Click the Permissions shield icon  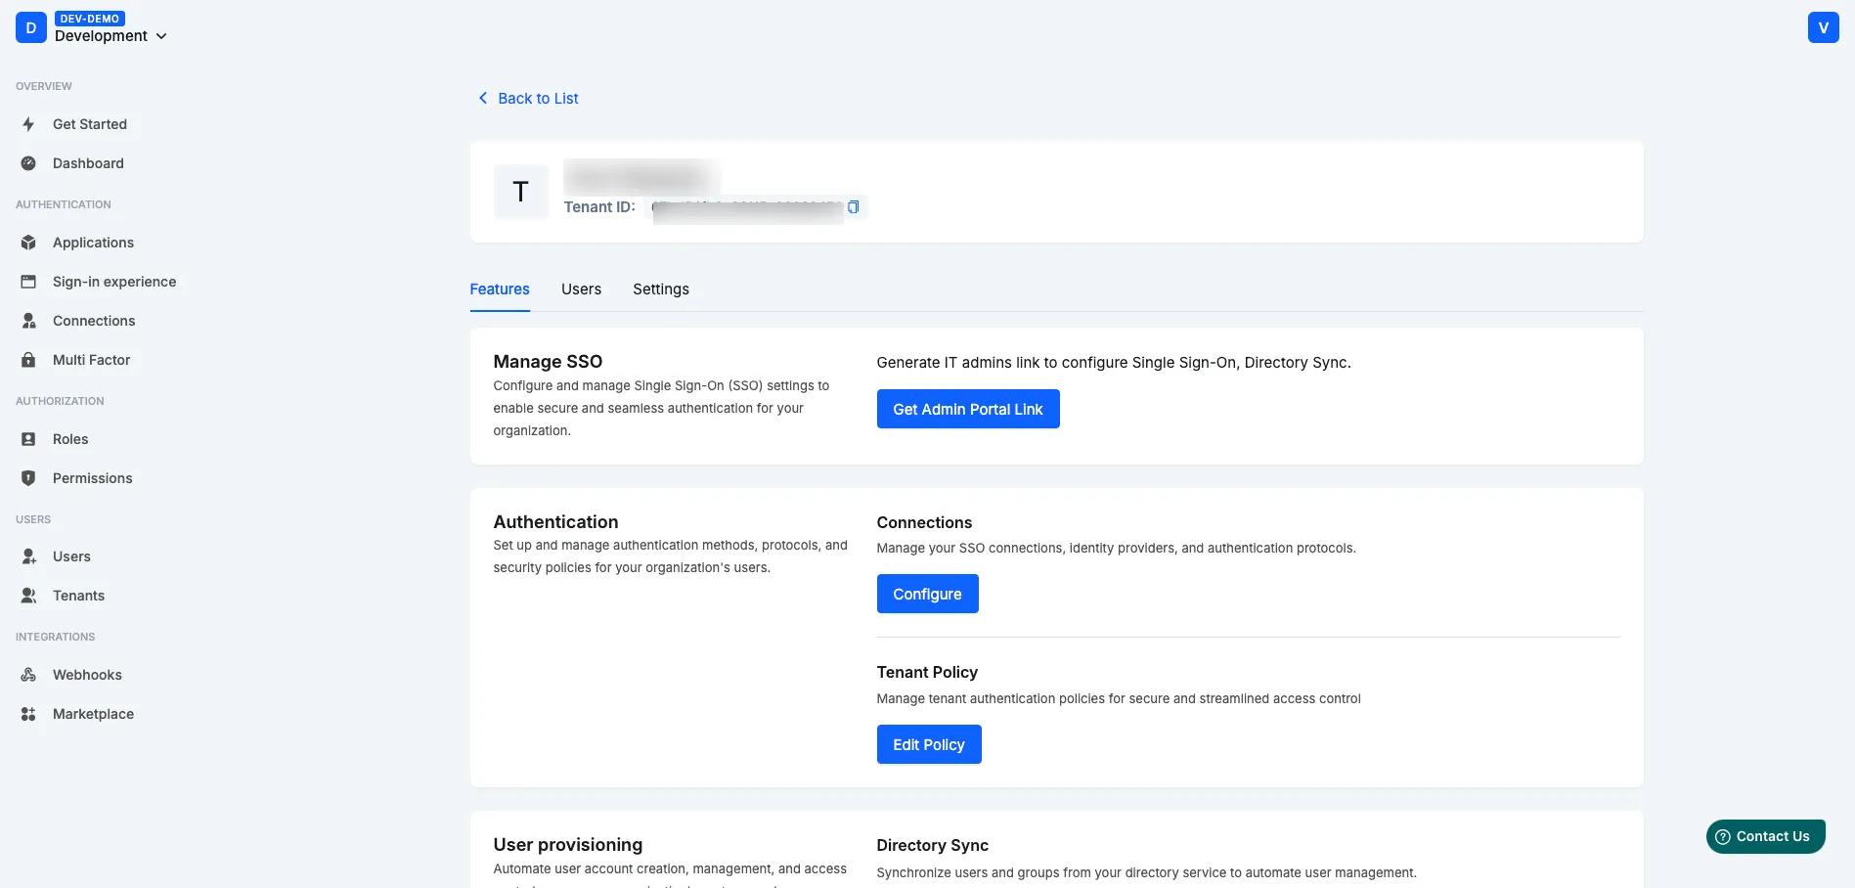click(27, 478)
